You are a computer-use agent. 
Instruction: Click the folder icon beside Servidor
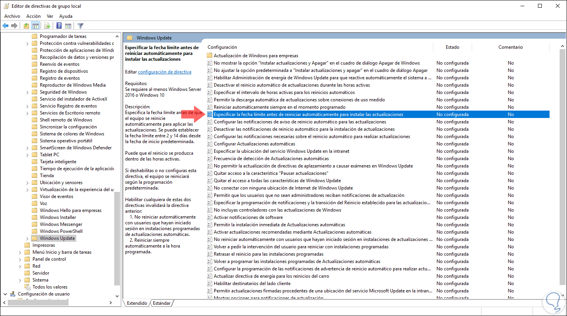[27, 273]
